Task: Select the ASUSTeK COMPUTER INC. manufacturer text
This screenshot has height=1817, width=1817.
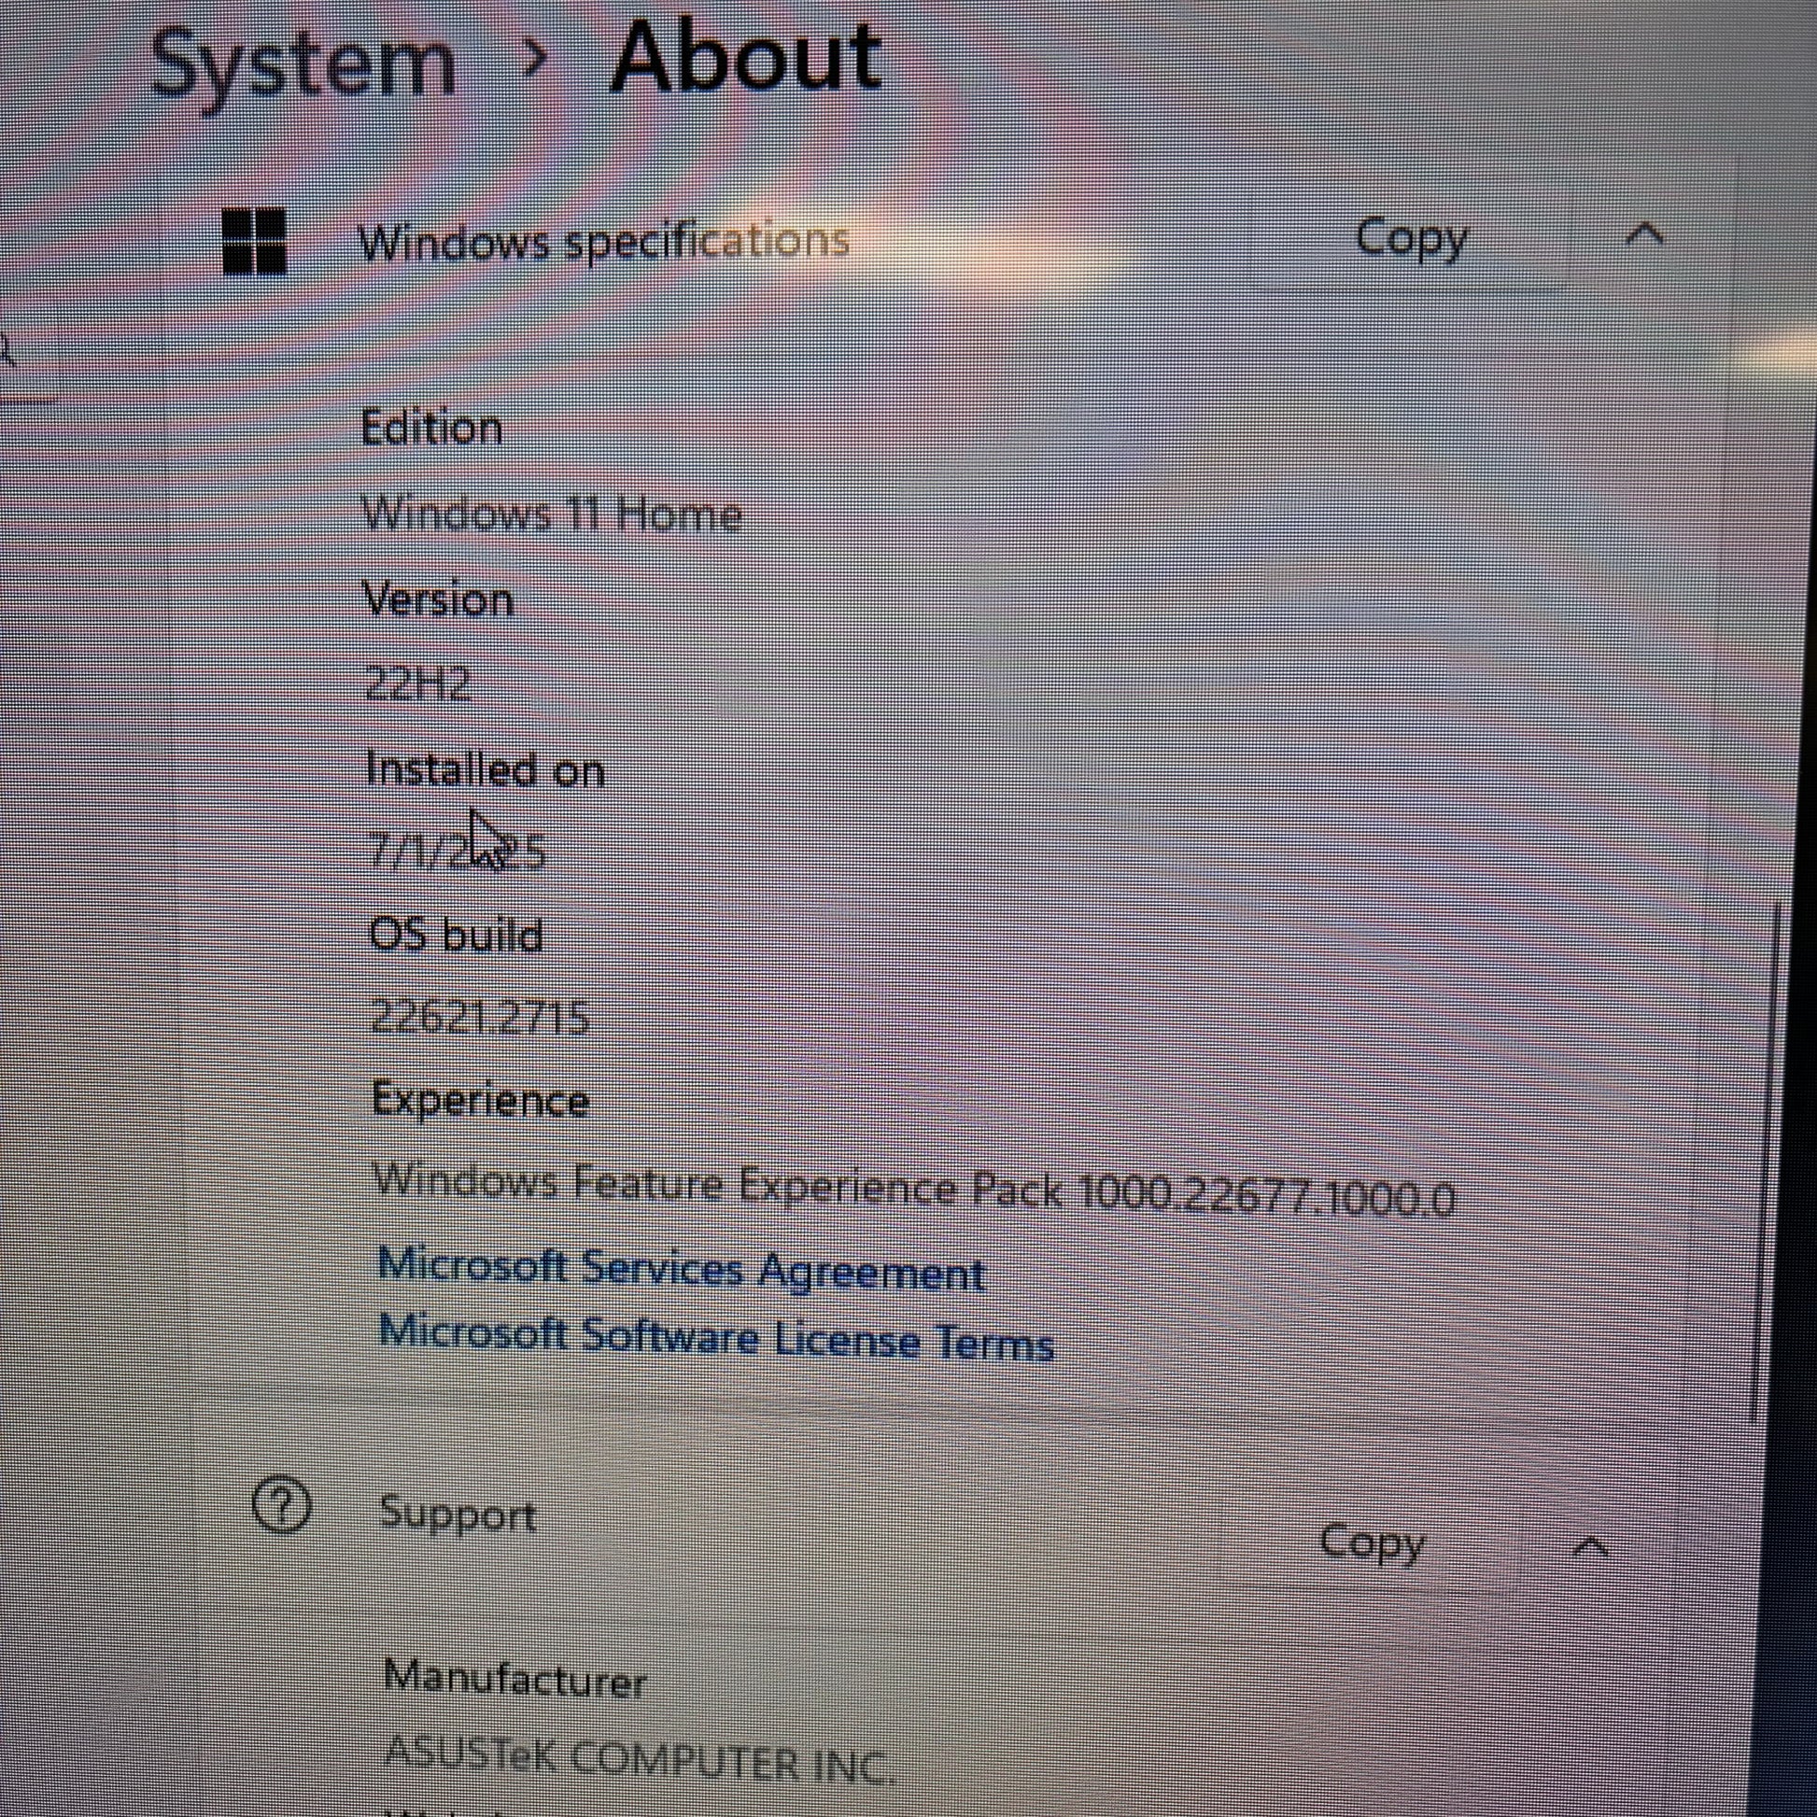Action: (x=640, y=1761)
